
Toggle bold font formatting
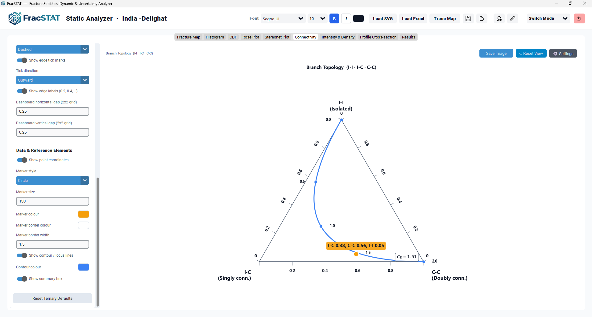click(x=334, y=18)
